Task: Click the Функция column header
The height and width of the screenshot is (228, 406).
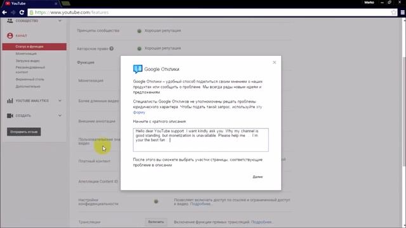Action: 86,63
